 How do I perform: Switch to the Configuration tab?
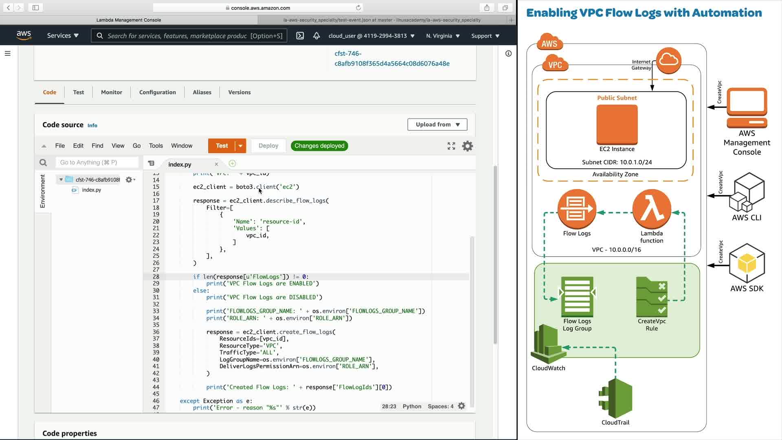coord(157,92)
